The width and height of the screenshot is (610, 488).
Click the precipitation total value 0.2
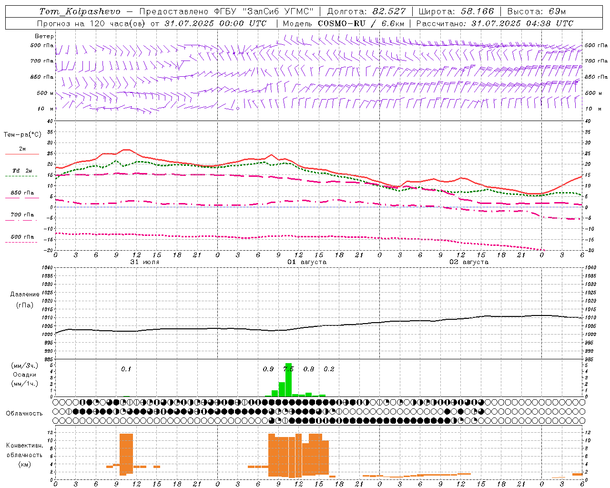329,369
